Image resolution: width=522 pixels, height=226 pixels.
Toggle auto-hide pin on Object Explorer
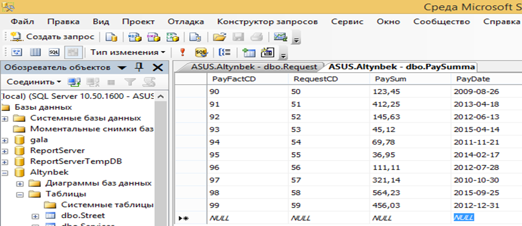pyautogui.click(x=140, y=67)
